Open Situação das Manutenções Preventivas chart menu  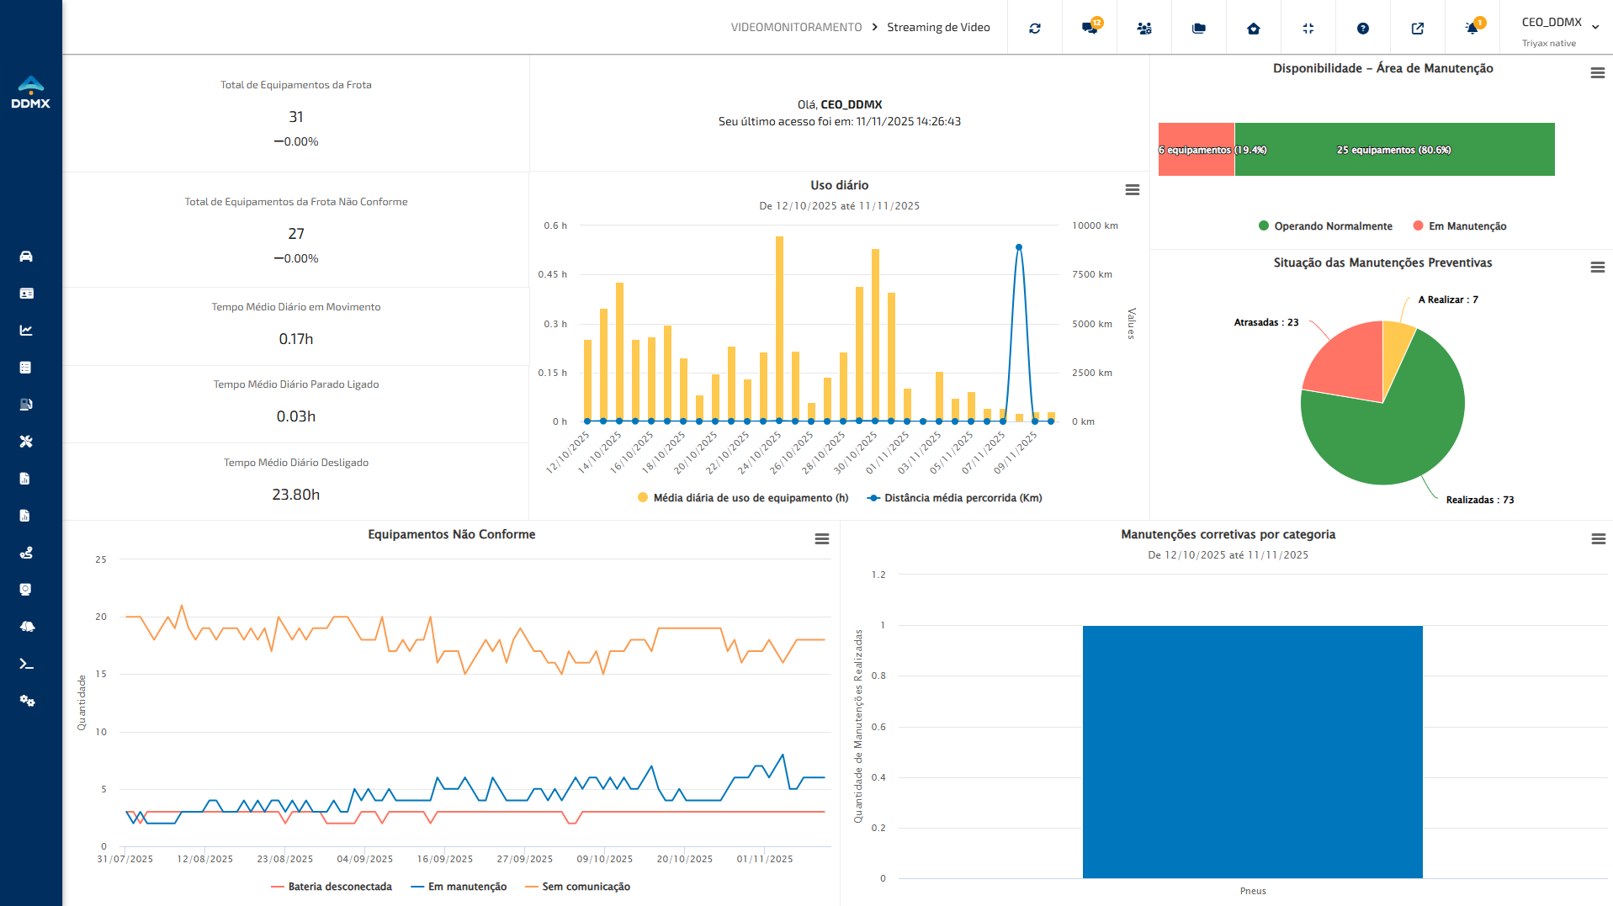pos(1598,268)
